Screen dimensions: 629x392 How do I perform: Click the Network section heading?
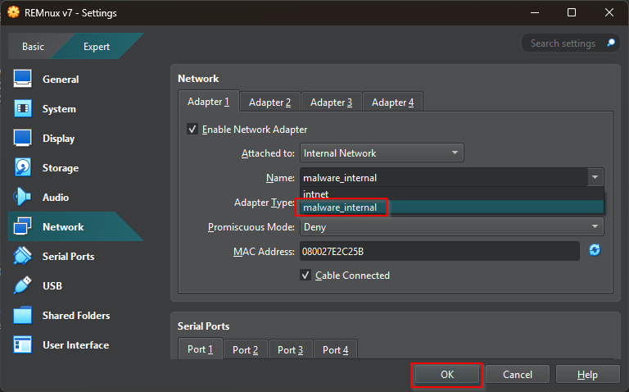pyautogui.click(x=198, y=79)
